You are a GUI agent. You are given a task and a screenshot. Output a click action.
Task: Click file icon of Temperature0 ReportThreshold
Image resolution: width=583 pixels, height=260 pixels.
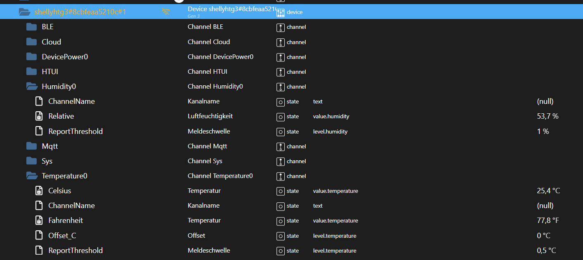click(x=39, y=250)
